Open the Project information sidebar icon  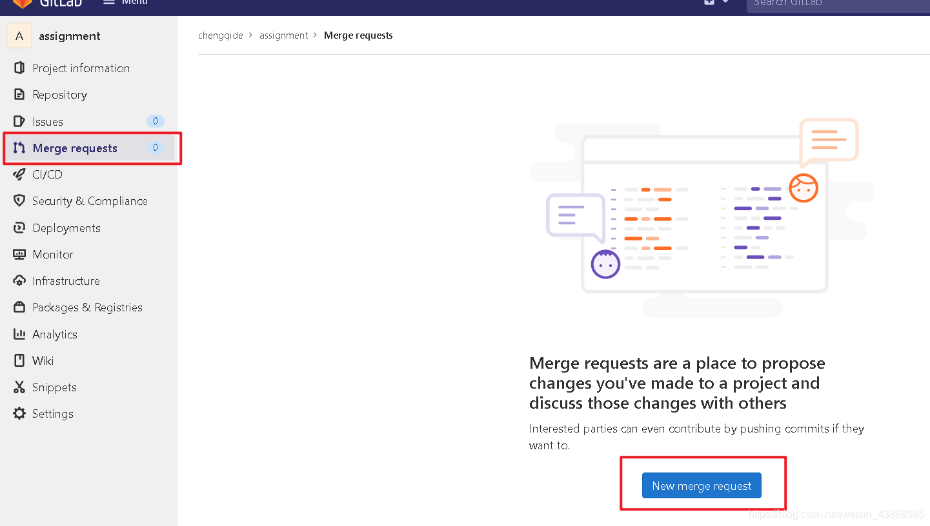(19, 68)
